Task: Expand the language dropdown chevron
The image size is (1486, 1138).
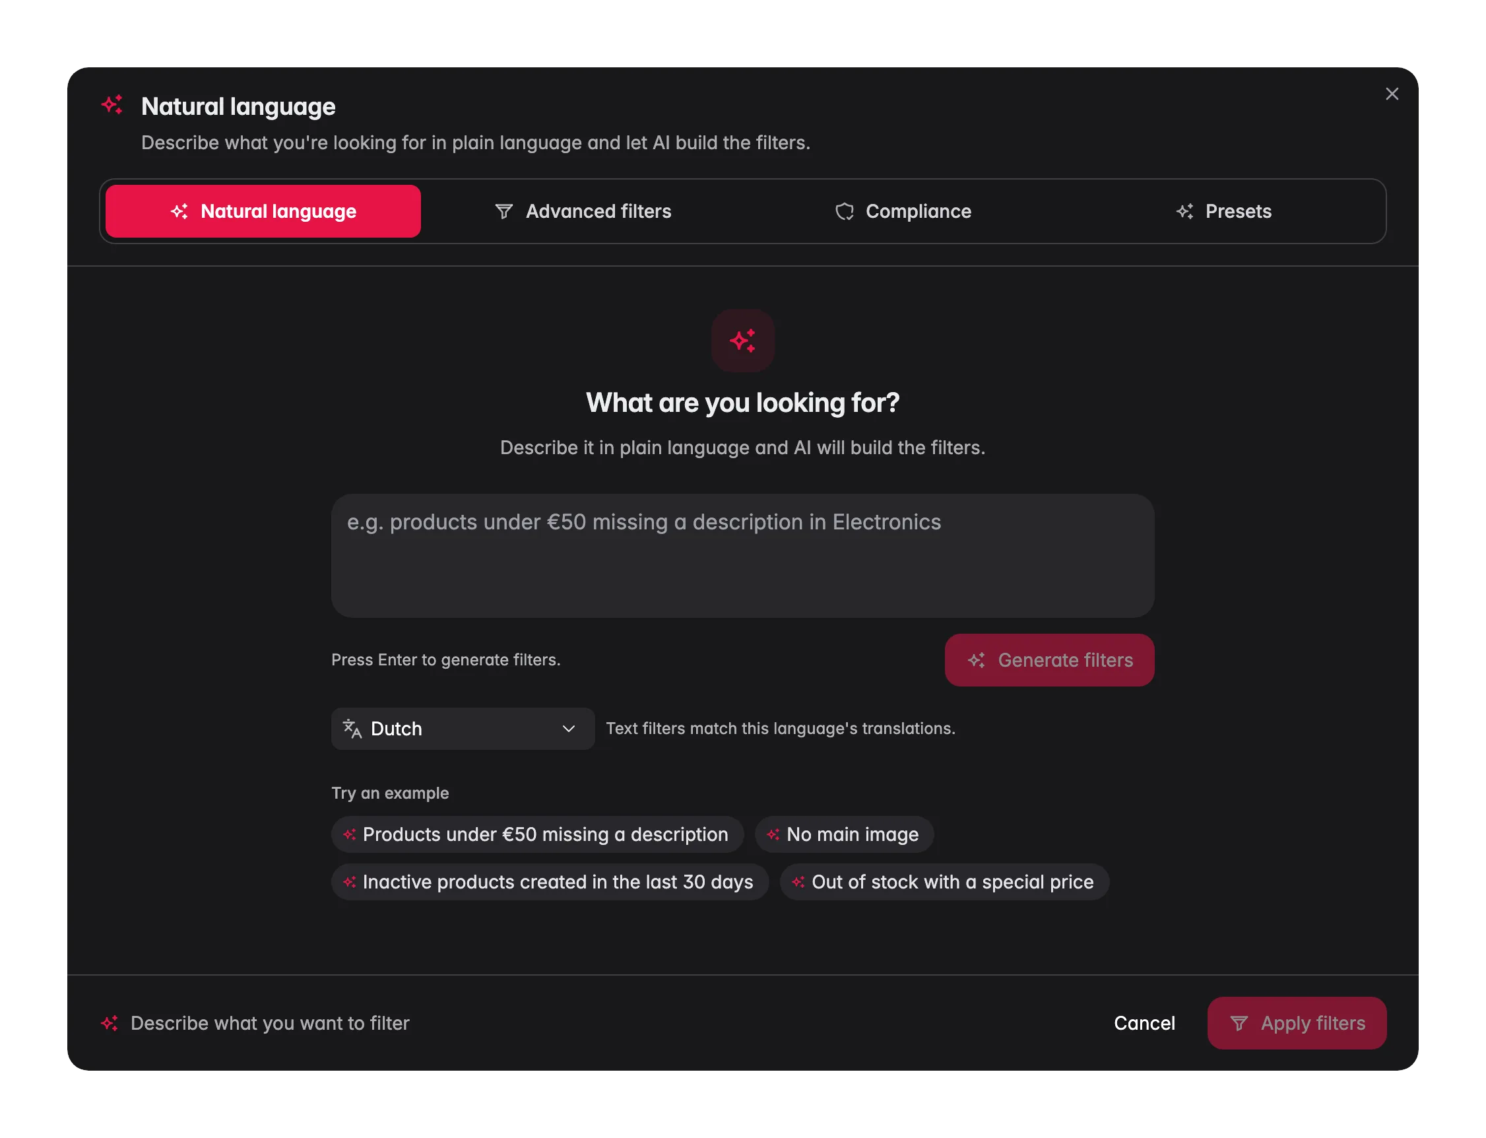Action: tap(569, 729)
